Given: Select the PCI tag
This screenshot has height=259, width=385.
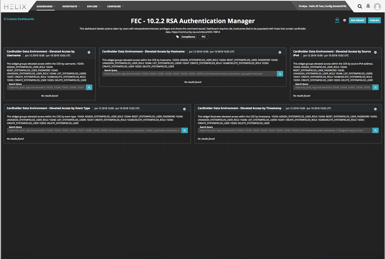Looking at the screenshot, I should pyautogui.click(x=203, y=37).
